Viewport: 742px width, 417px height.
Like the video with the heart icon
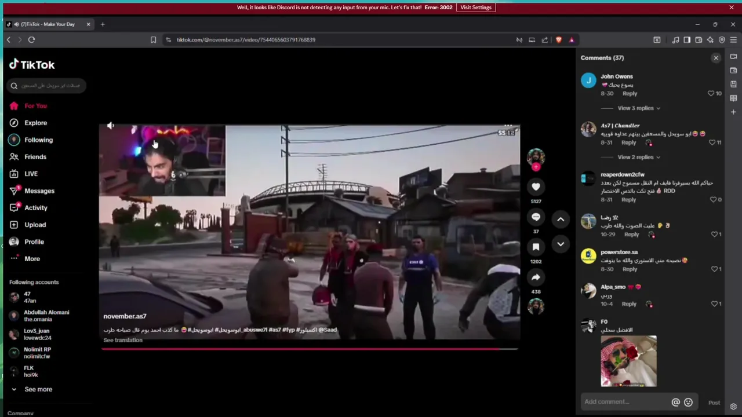pyautogui.click(x=536, y=186)
